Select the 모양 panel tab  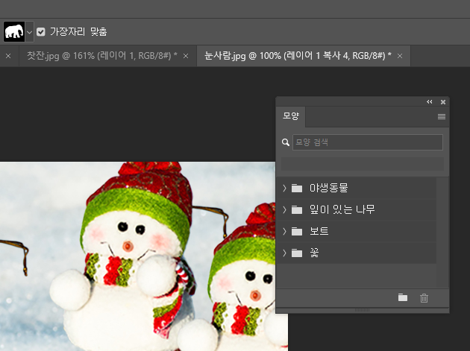coord(291,116)
